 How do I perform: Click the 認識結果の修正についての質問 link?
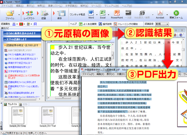point(24,77)
